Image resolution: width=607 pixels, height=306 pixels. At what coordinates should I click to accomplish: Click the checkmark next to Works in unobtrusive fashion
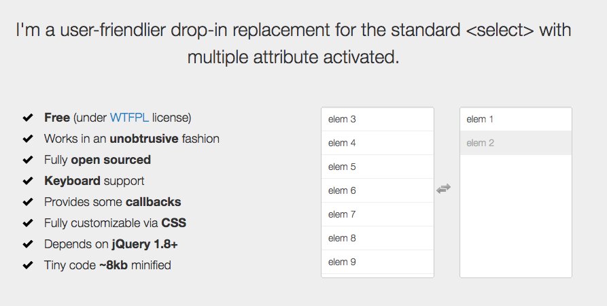[x=28, y=139]
